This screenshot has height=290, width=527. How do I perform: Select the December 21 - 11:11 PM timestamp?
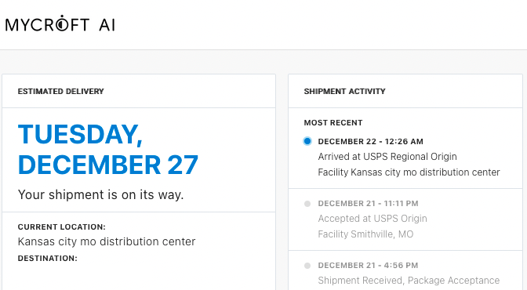point(368,204)
